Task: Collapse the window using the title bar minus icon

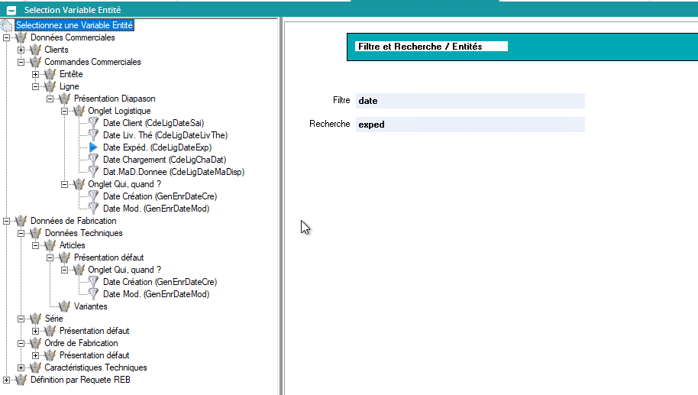Action: point(11,10)
